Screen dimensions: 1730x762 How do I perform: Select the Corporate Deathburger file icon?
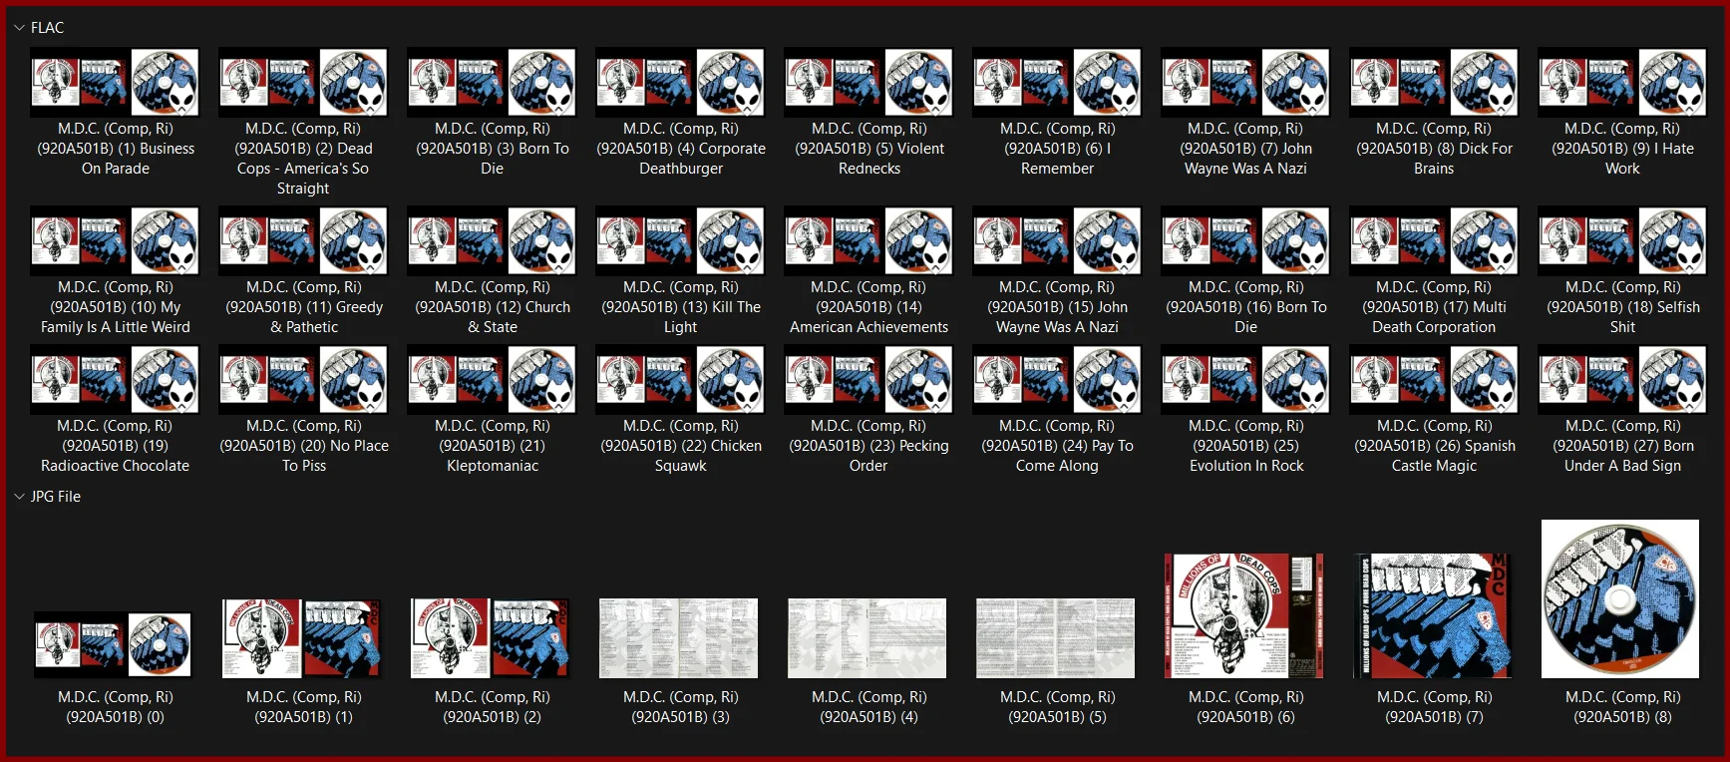pyautogui.click(x=680, y=82)
